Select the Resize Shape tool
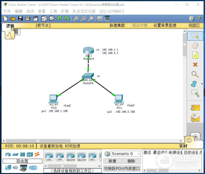The width and height of the screenshot is (205, 174). [x=195, y=93]
